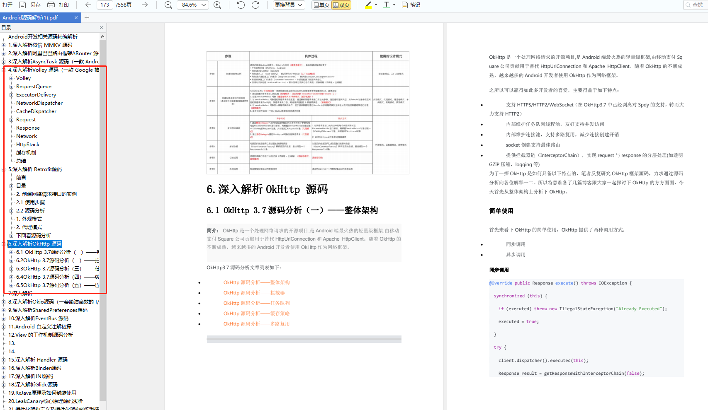Screen dimensions: 708x410
Task: Expand the ExecutorDelivery subtree node
Action: click(12, 95)
